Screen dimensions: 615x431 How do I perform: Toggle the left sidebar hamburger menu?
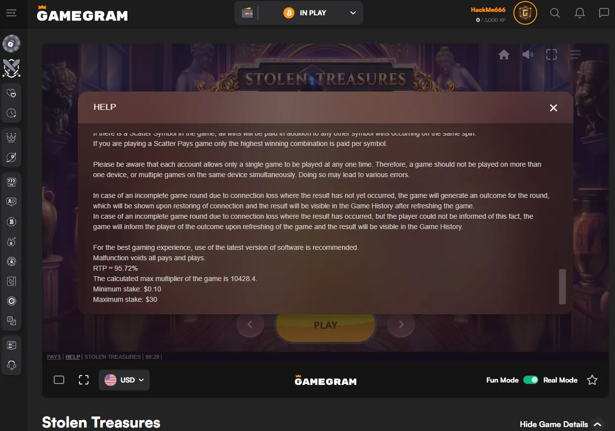point(11,13)
